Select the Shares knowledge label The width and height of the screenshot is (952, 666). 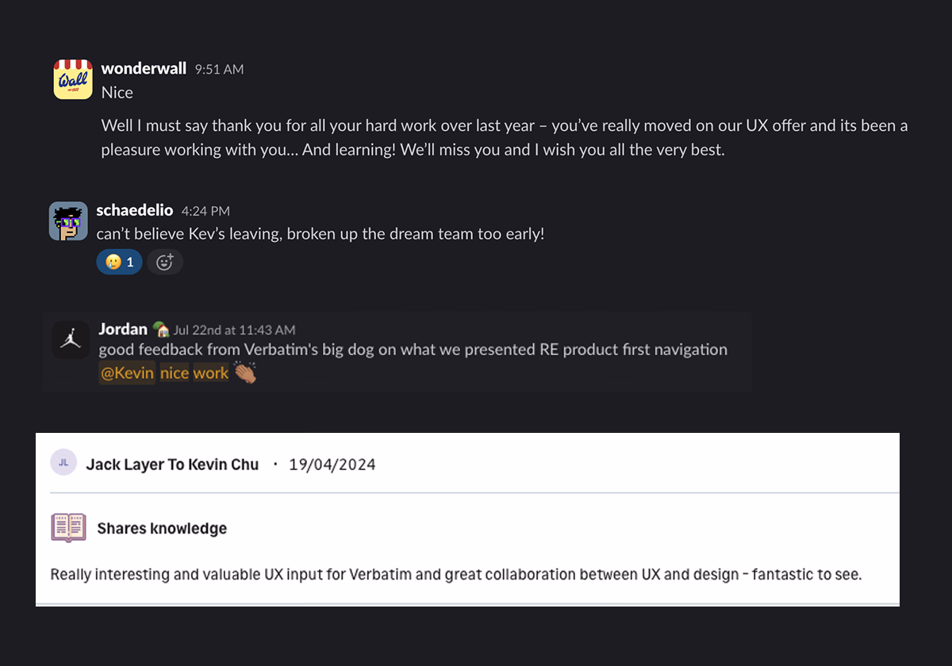[162, 529]
